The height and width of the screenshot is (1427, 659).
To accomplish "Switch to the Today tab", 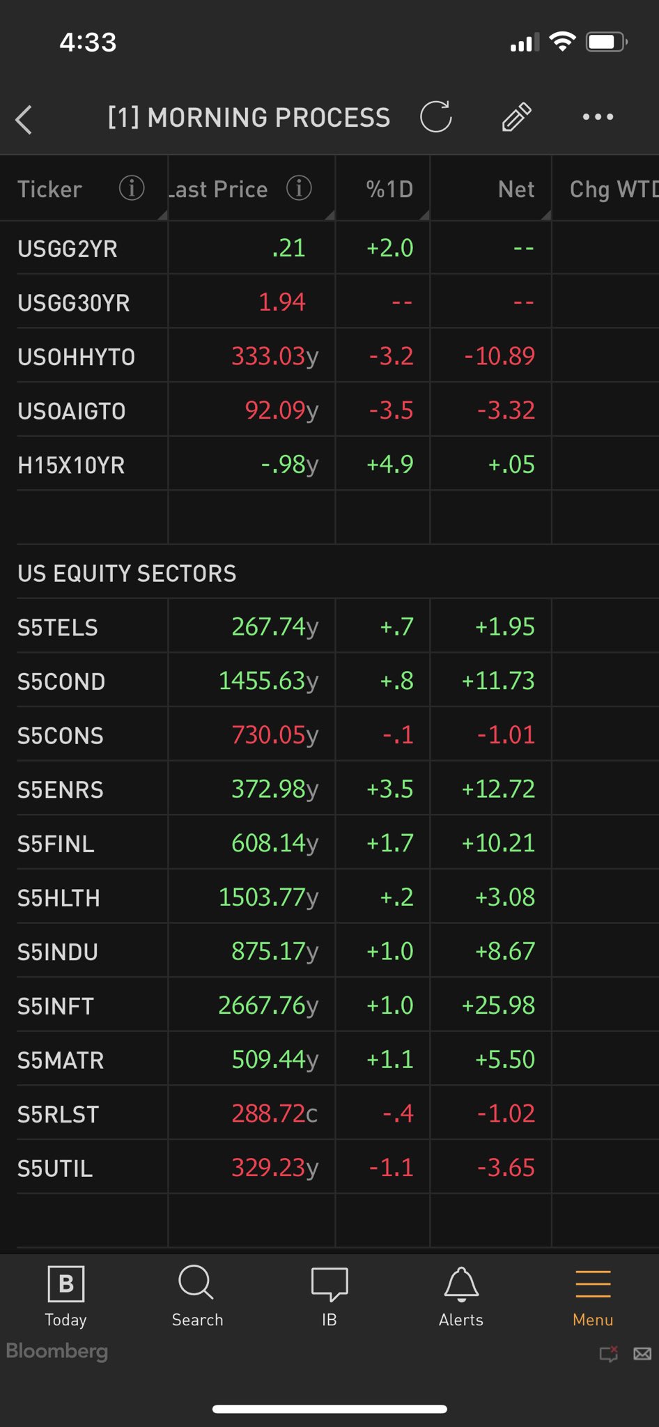I will pyautogui.click(x=66, y=1297).
